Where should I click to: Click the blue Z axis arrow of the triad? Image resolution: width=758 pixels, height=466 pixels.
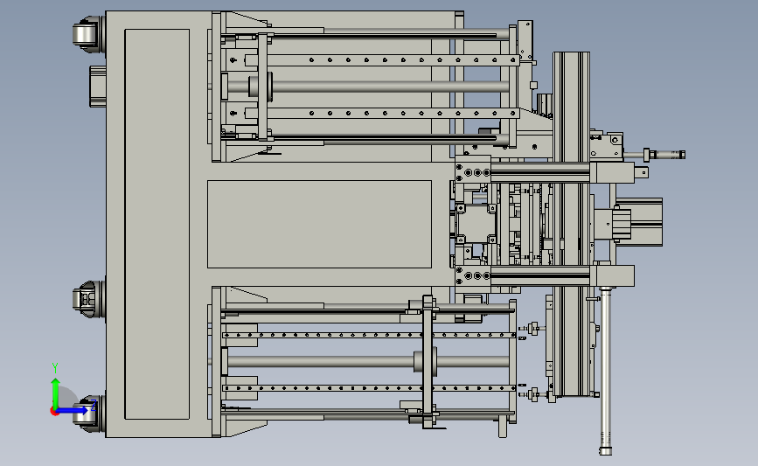[x=73, y=410]
